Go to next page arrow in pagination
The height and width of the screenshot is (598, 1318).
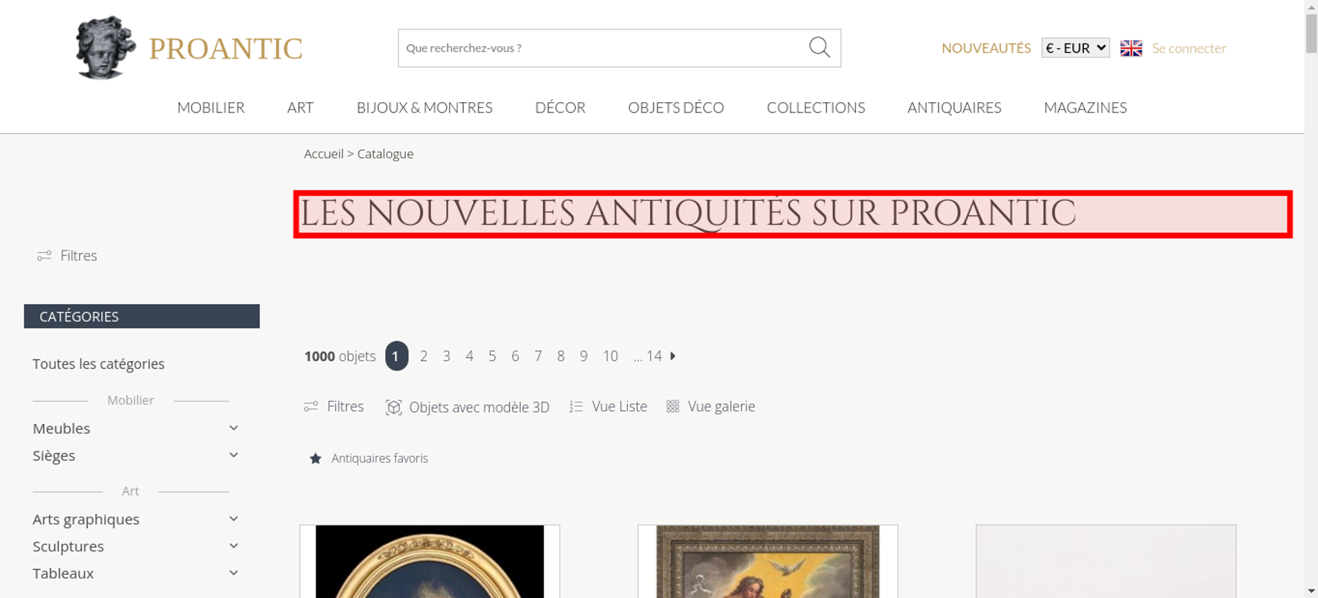coord(673,356)
